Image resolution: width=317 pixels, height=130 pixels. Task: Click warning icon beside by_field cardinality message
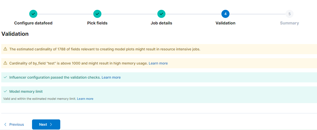tap(5, 63)
